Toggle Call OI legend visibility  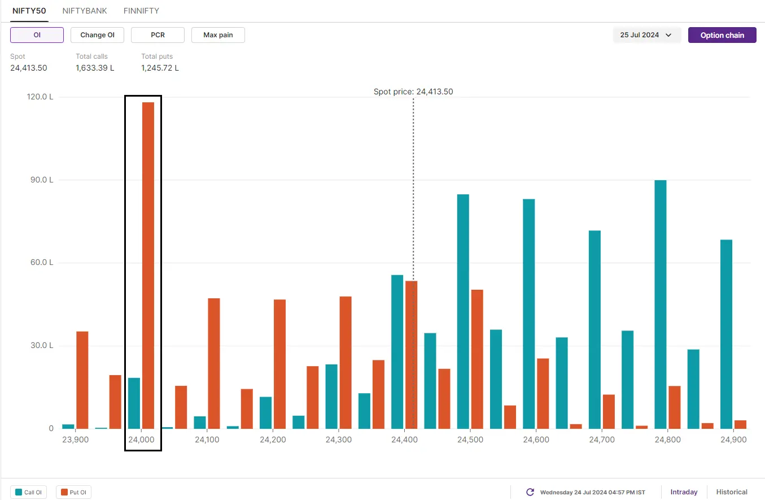click(x=29, y=492)
